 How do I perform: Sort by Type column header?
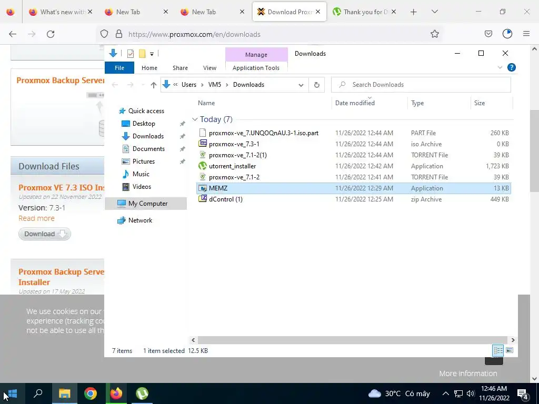click(439, 103)
